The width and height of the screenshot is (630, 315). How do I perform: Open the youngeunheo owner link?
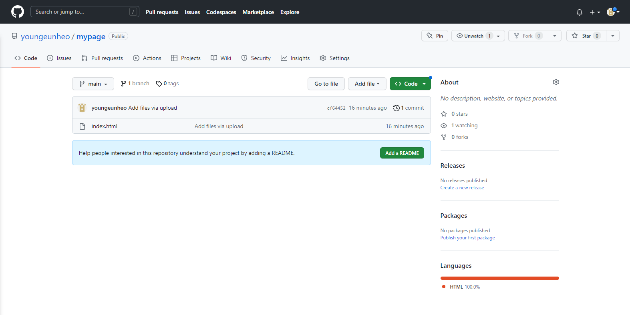click(45, 36)
